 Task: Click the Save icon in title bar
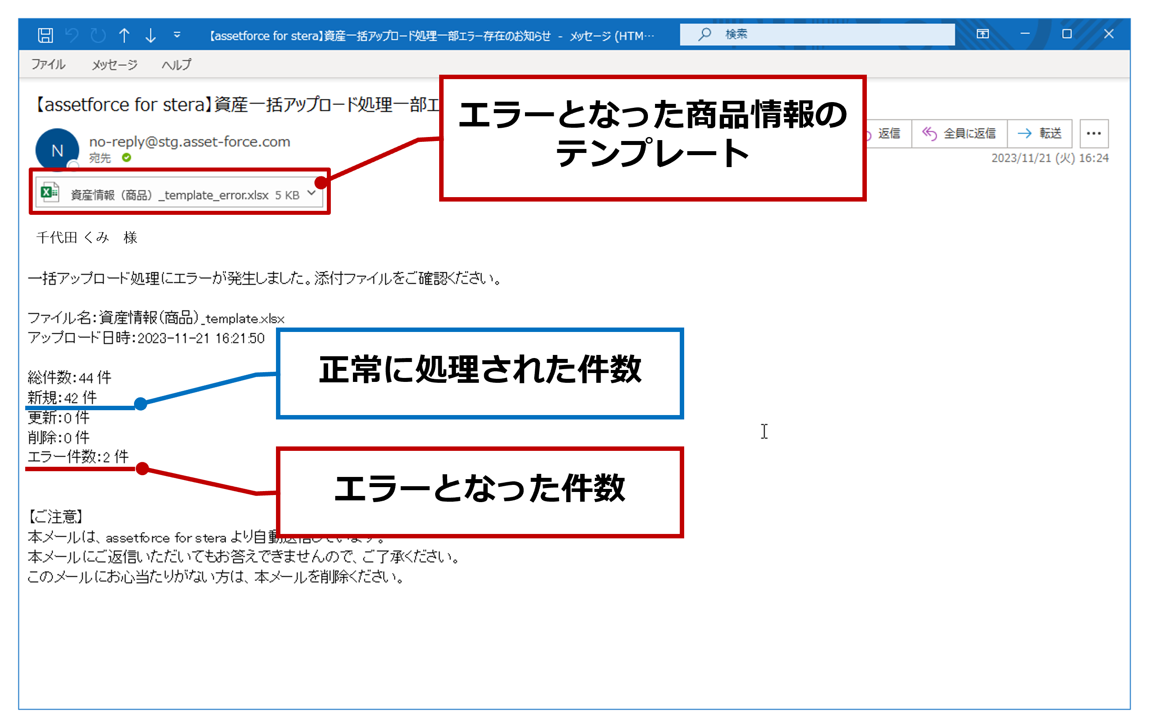[45, 35]
